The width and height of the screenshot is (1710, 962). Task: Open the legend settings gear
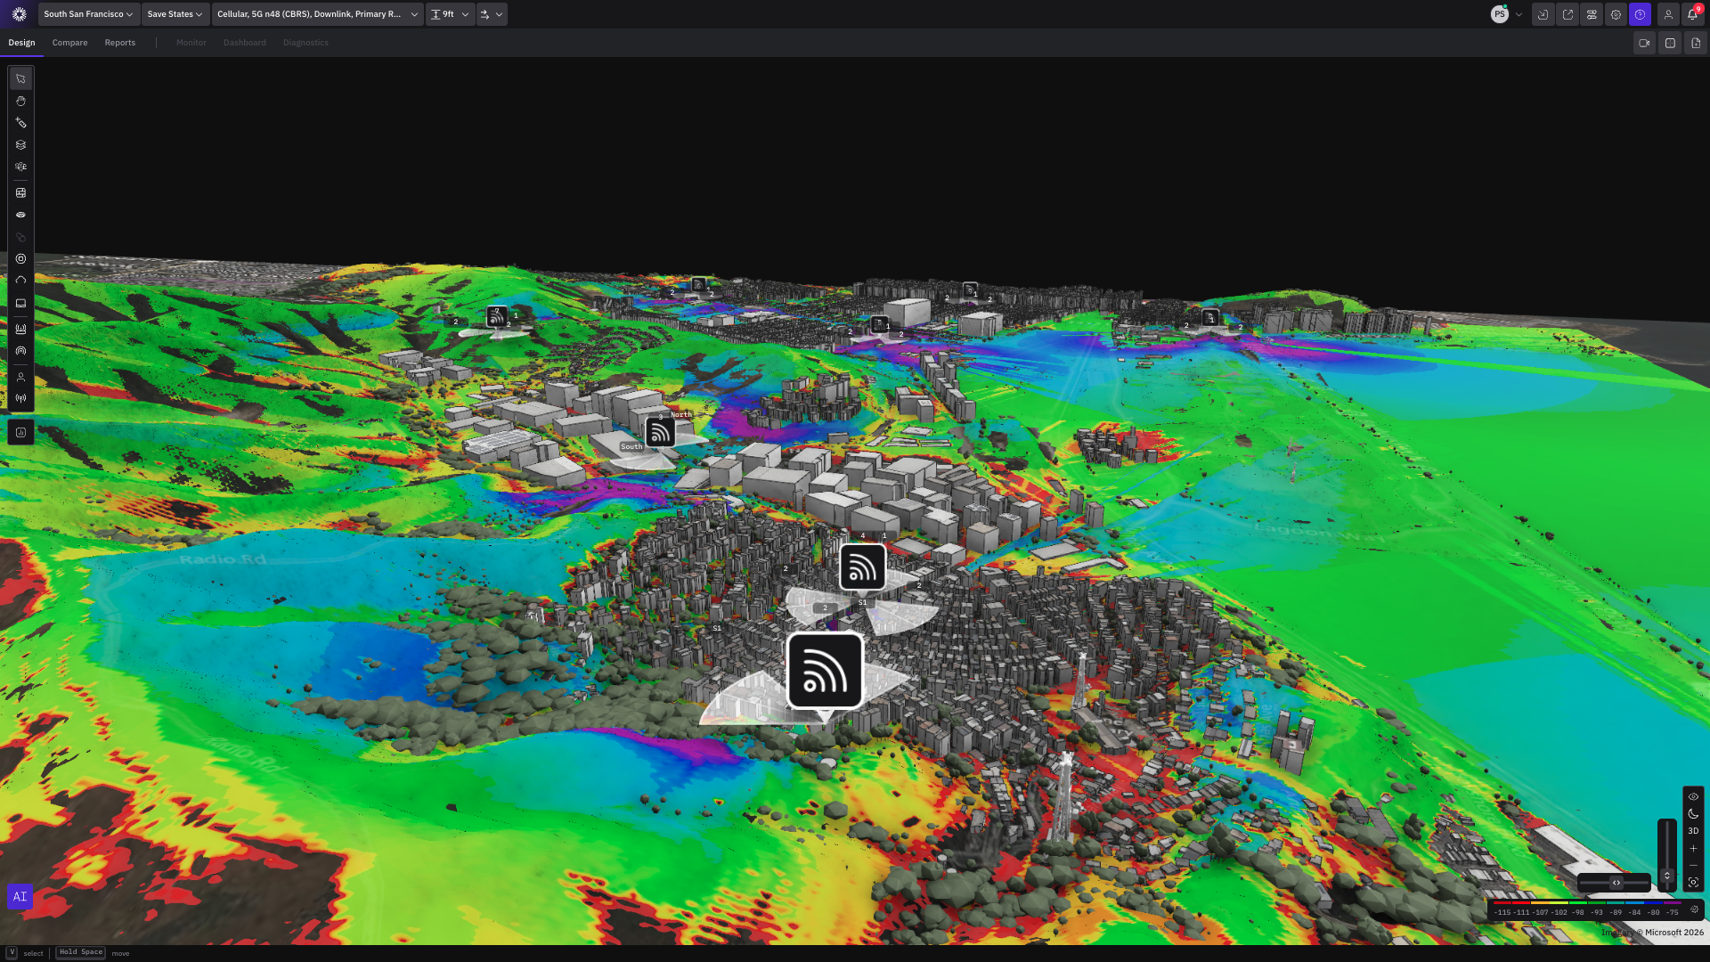point(1694,909)
